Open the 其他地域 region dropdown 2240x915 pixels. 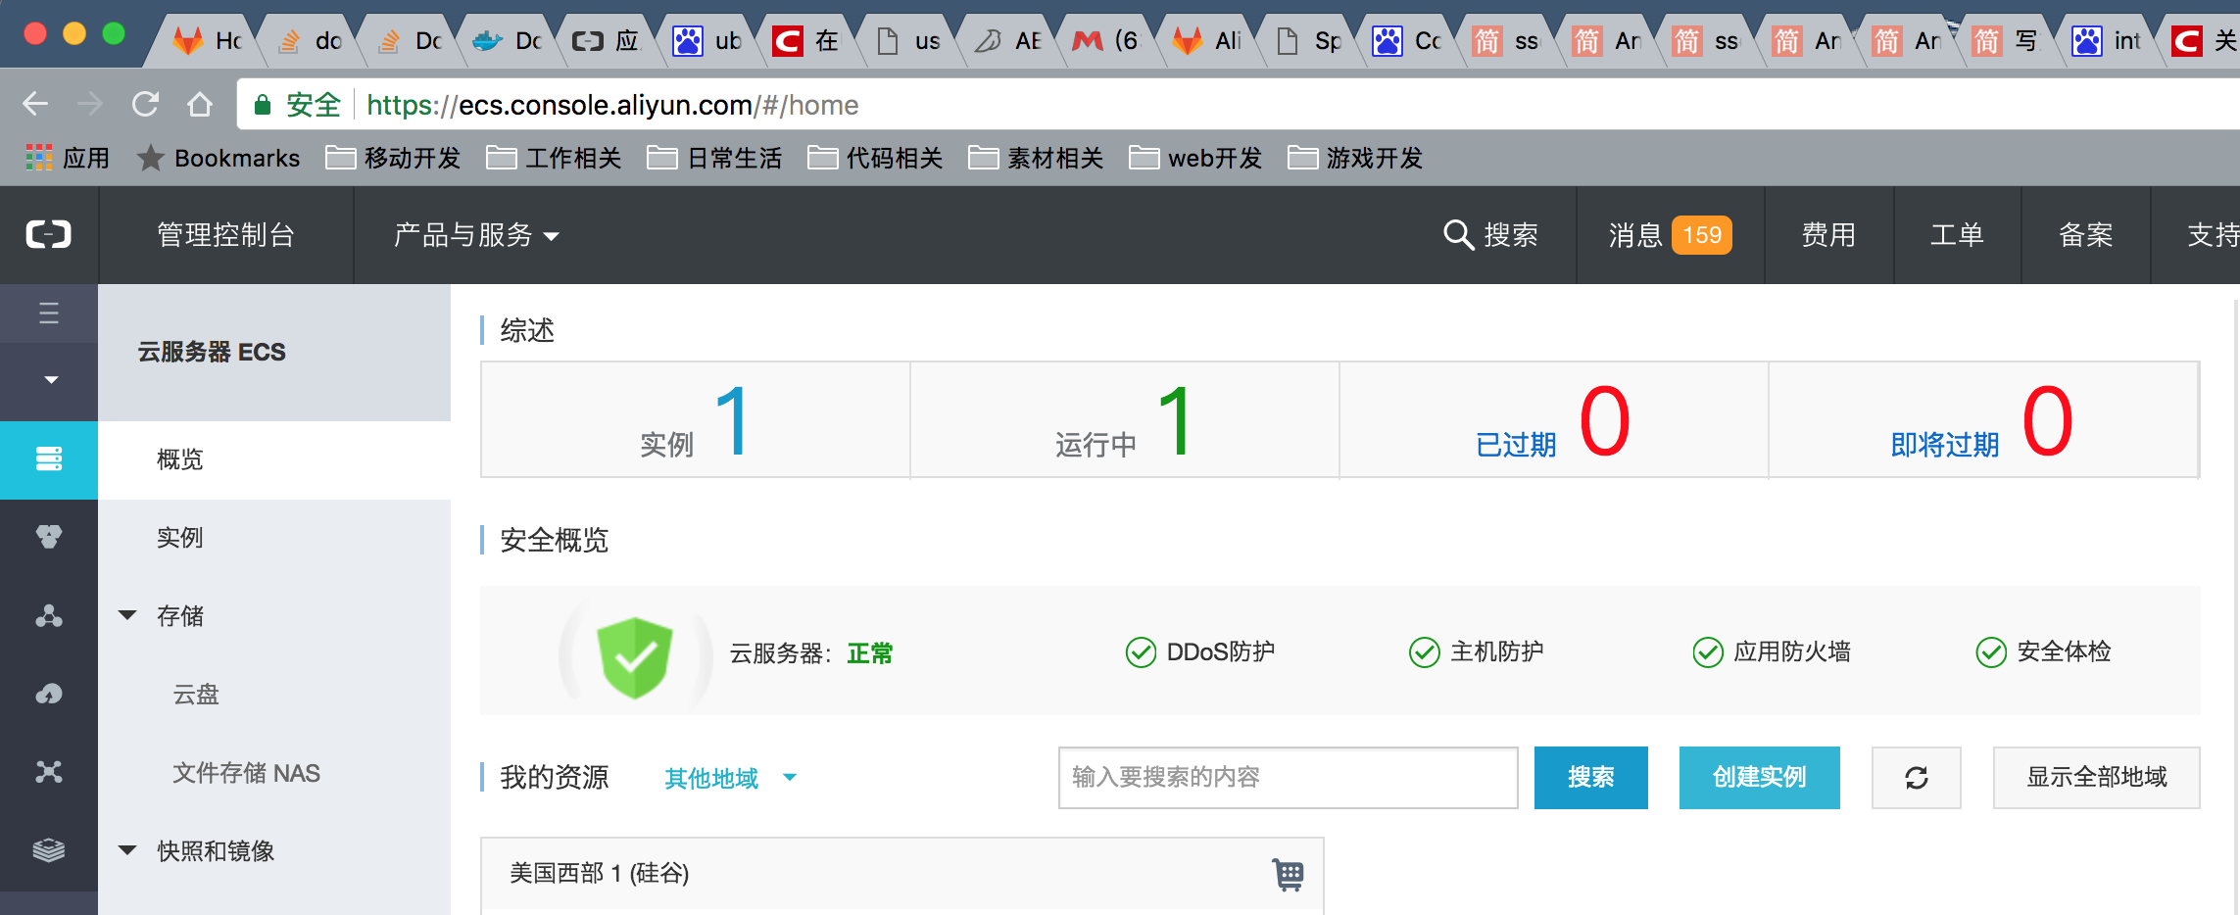click(x=731, y=778)
